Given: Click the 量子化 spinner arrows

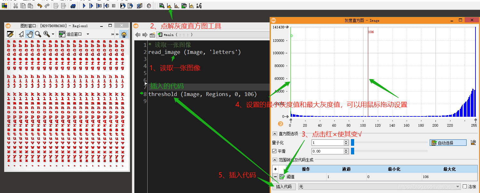Looking at the screenshot, I should click(346, 143).
